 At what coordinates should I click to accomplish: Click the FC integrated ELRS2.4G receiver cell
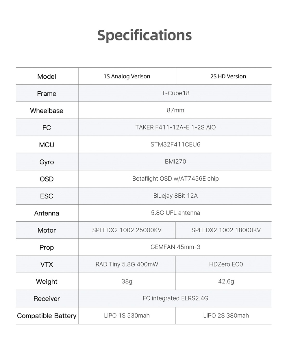click(x=175, y=298)
